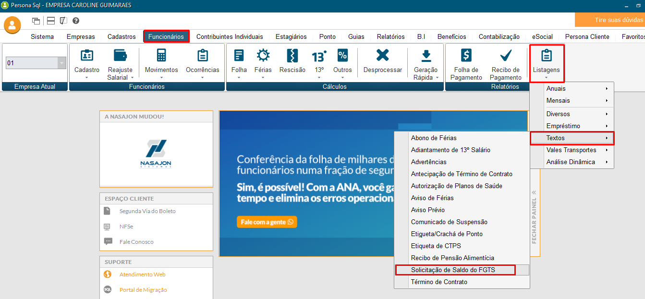Choose Advertências from the Textos menu

(x=462, y=162)
